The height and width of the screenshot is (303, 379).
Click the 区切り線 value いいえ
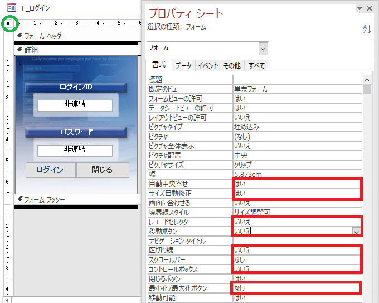297,250
